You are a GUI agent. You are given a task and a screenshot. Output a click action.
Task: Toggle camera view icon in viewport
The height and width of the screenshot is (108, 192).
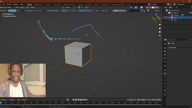click(160, 32)
